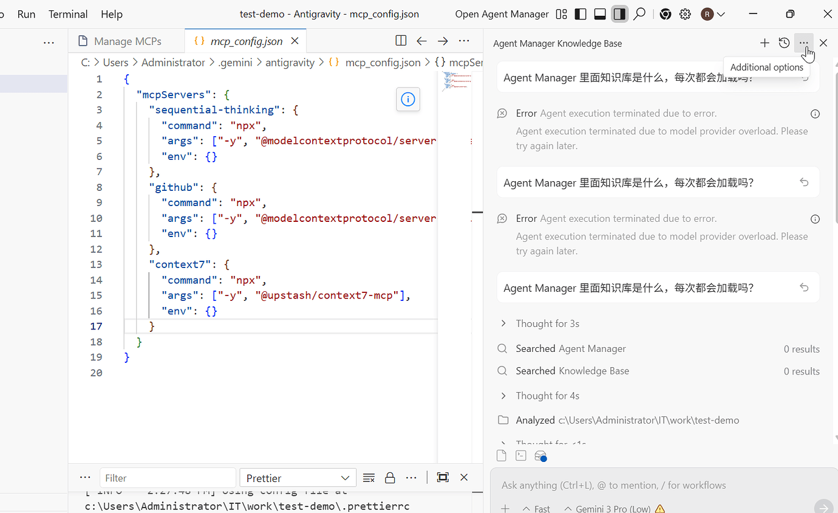
Task: Close the mcp_config.json tab
Action: coord(295,41)
